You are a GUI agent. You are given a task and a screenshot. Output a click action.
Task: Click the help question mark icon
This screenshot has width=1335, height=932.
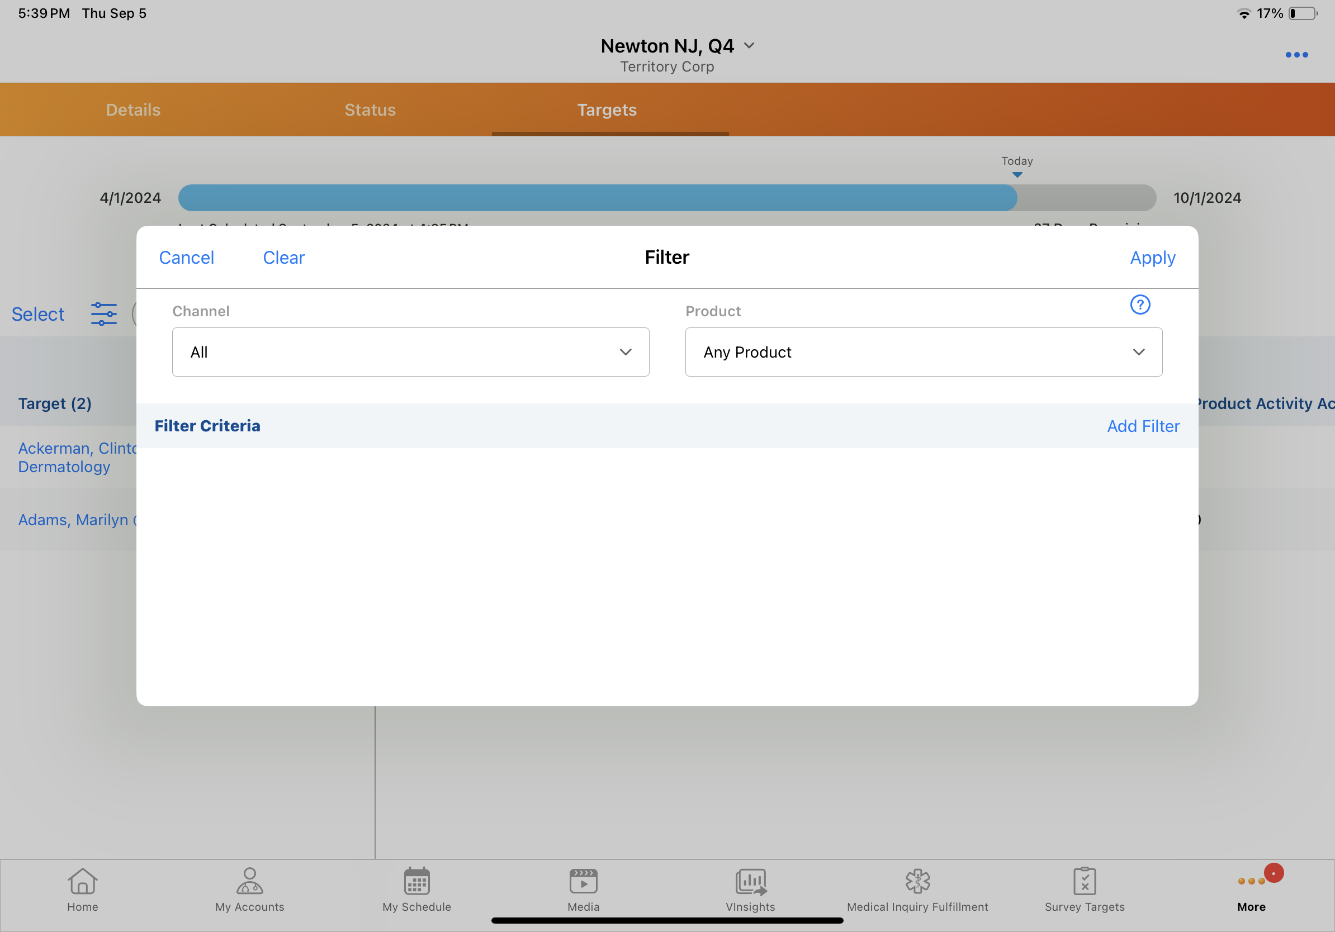click(1140, 305)
